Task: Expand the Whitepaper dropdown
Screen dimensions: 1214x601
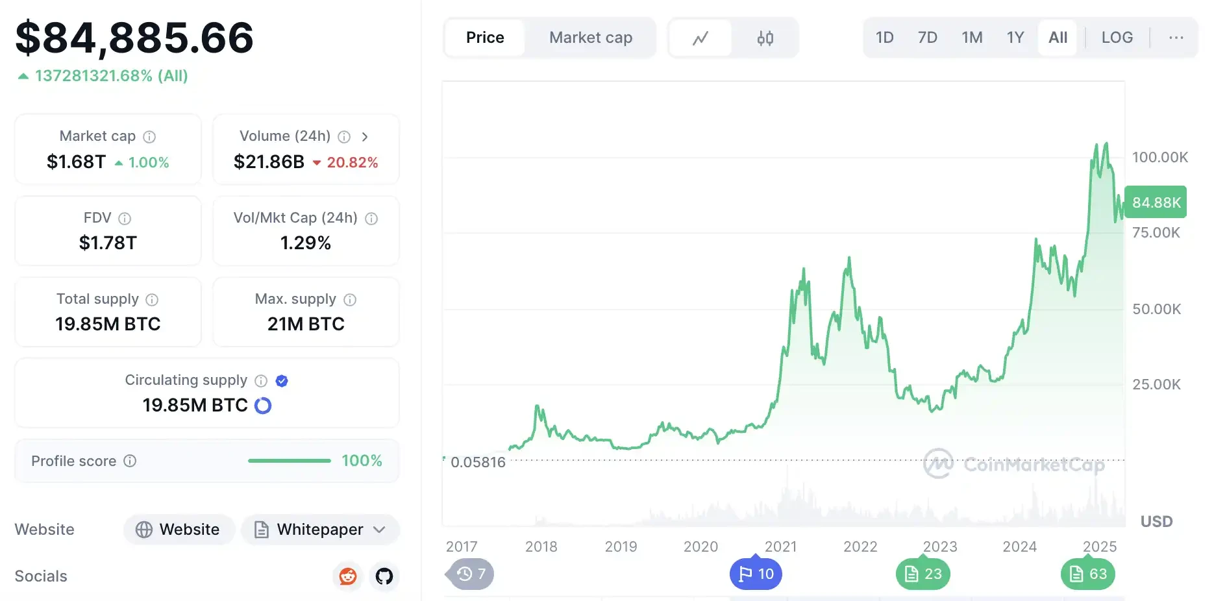Action: (379, 530)
